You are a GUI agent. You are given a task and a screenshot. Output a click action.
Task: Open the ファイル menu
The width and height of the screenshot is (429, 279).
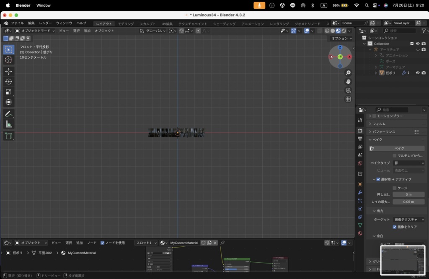tap(17, 23)
